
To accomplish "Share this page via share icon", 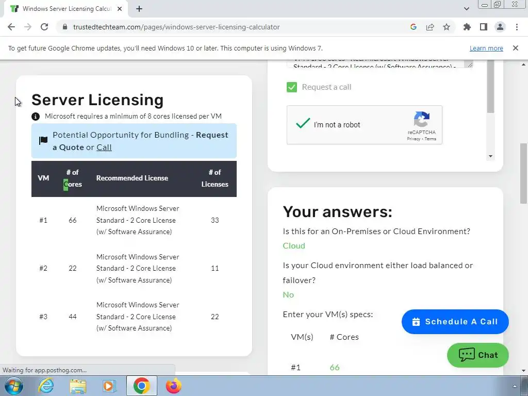I will pos(430,27).
